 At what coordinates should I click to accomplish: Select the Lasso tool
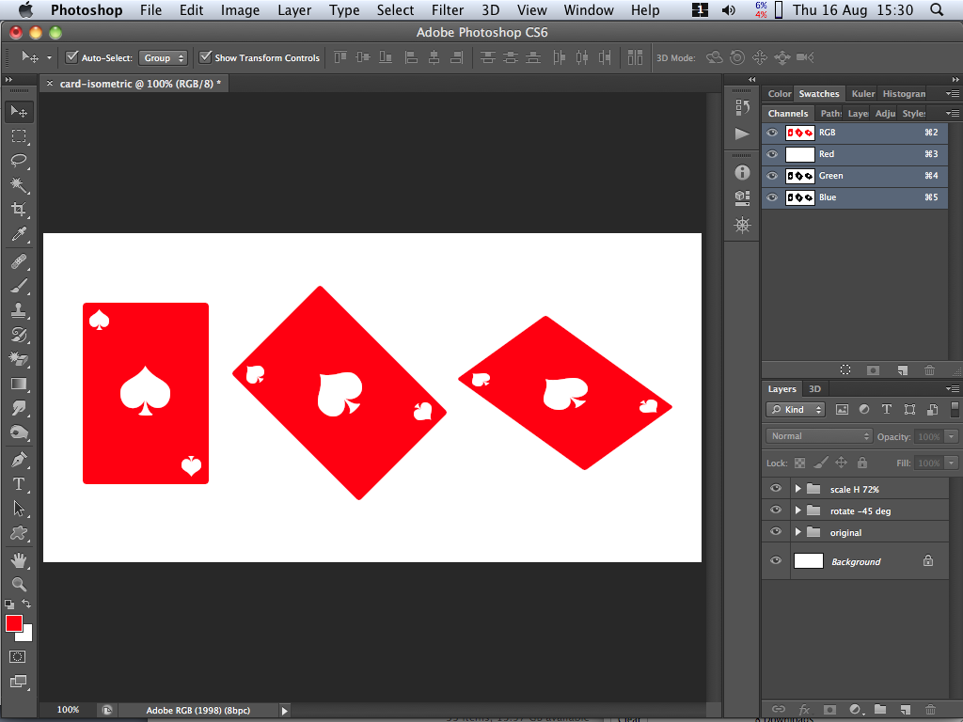coord(19,160)
